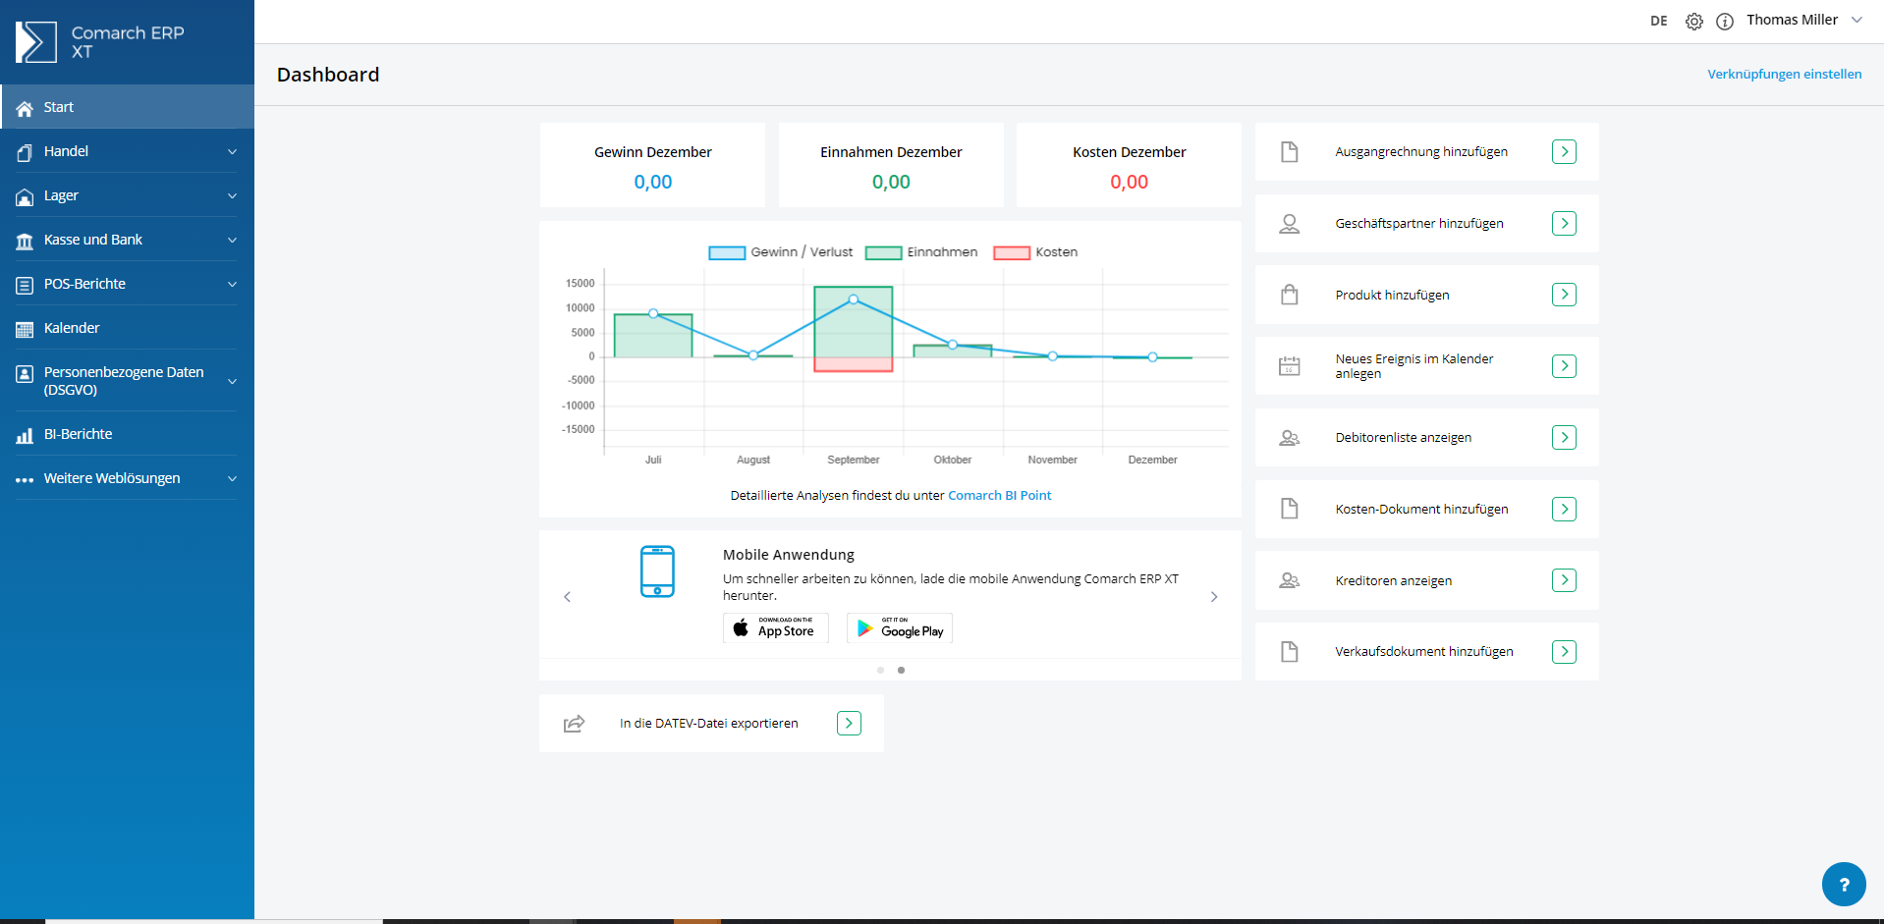Click the Kosten Dezember summary card
Image resolution: width=1884 pixels, height=924 pixels.
(x=1129, y=165)
